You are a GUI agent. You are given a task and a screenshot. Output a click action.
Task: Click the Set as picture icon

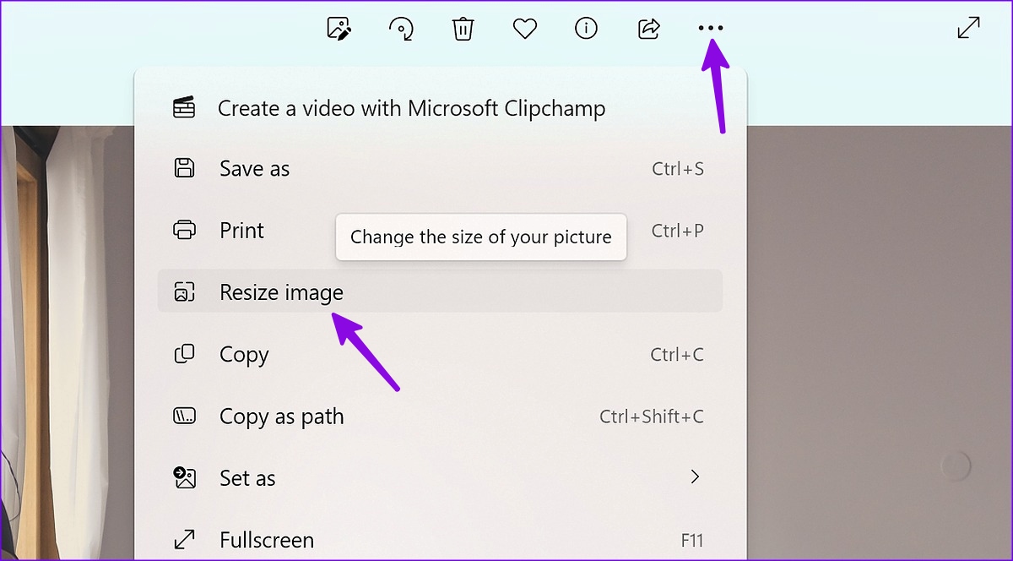click(185, 477)
